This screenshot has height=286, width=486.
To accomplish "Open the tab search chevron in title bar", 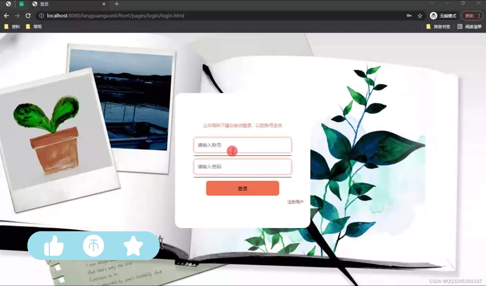I will coord(432,3).
